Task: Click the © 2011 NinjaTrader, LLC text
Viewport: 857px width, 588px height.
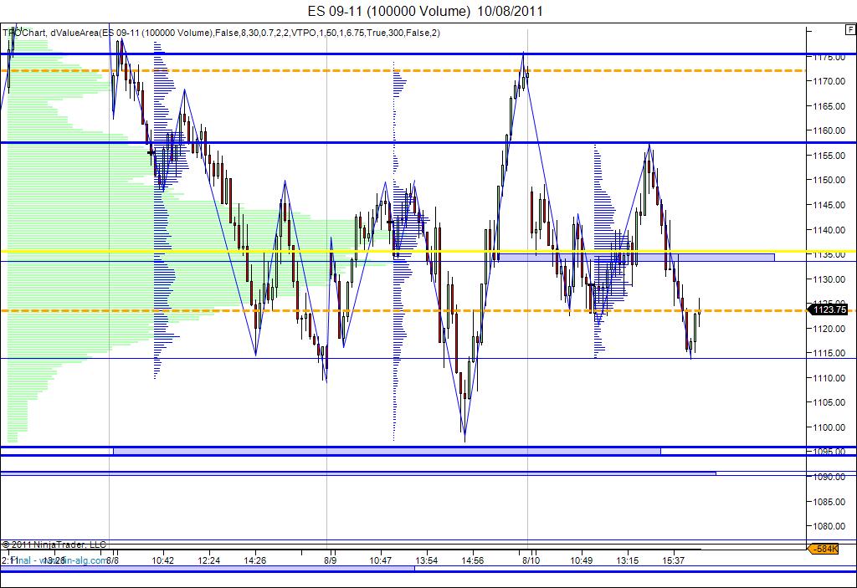Action: pos(54,545)
